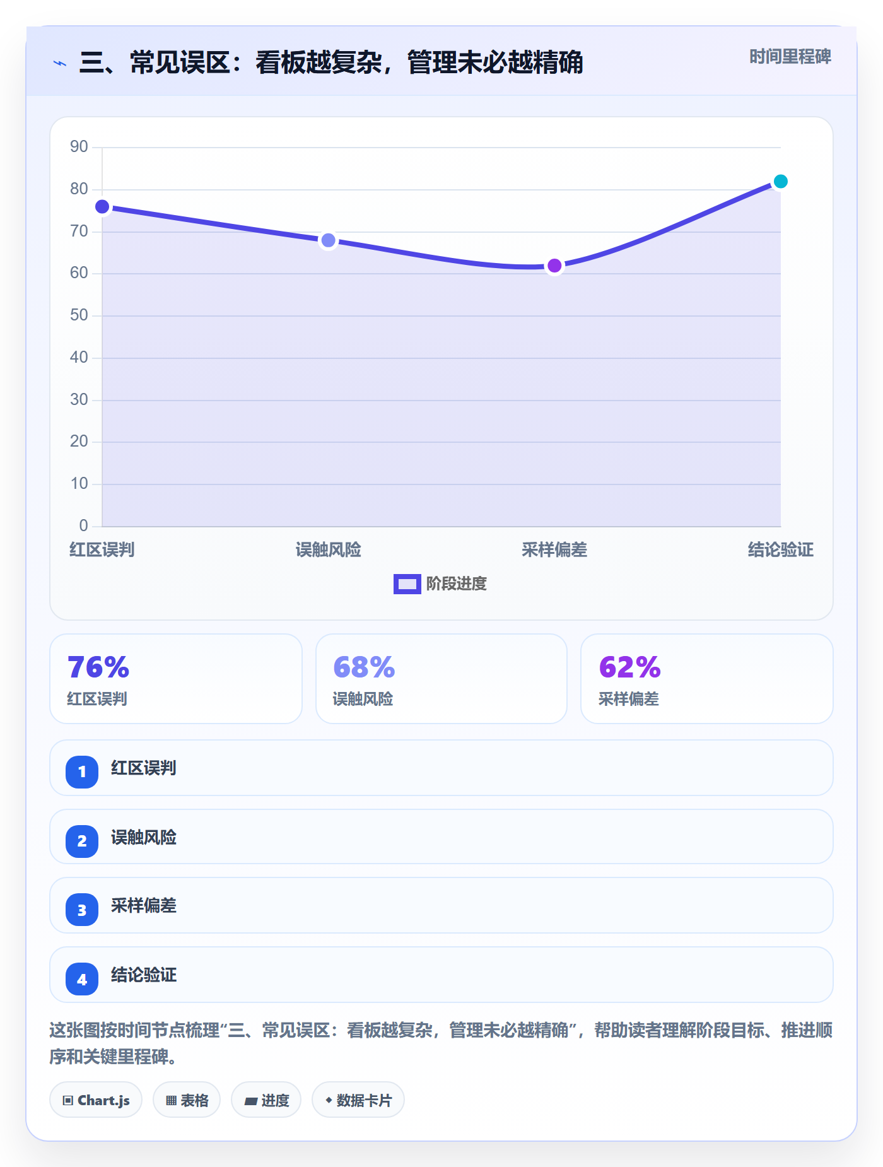This screenshot has height=1167, width=883.
Task: Click the description paragraph below steps
Action: pos(441,1043)
